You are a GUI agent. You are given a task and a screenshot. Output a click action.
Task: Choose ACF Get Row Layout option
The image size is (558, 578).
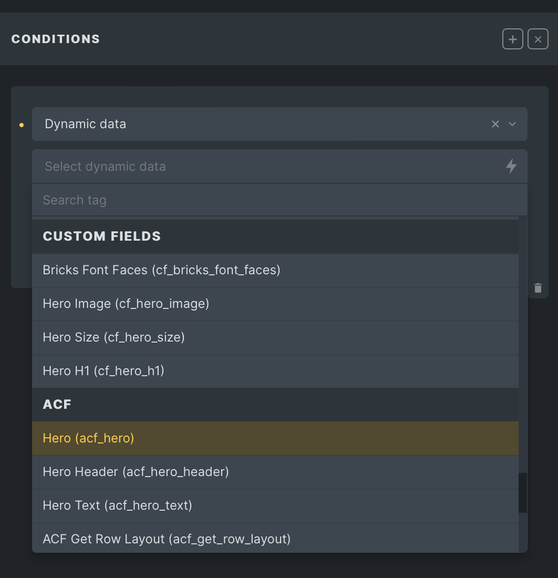point(275,538)
